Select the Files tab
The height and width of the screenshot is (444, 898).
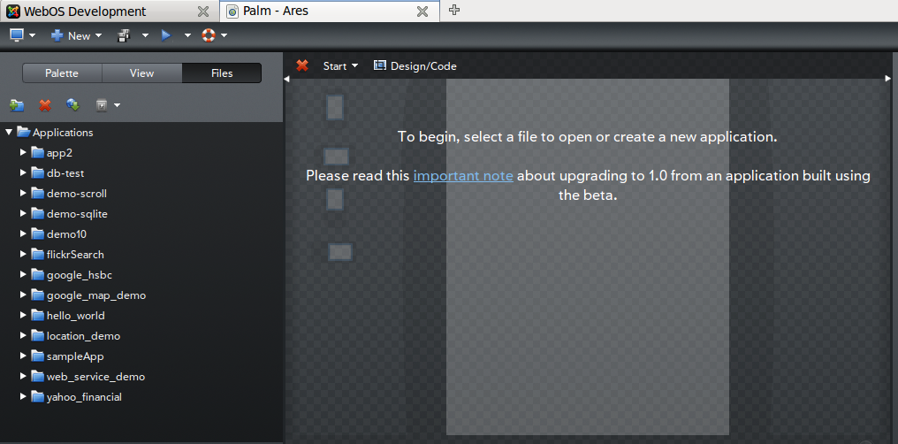[x=222, y=73]
